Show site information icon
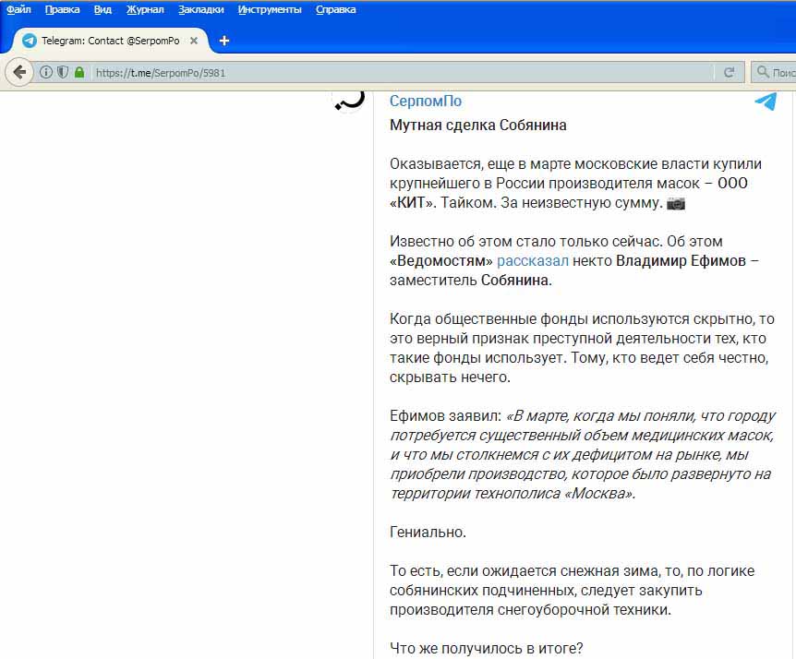The height and width of the screenshot is (659, 796). (45, 72)
